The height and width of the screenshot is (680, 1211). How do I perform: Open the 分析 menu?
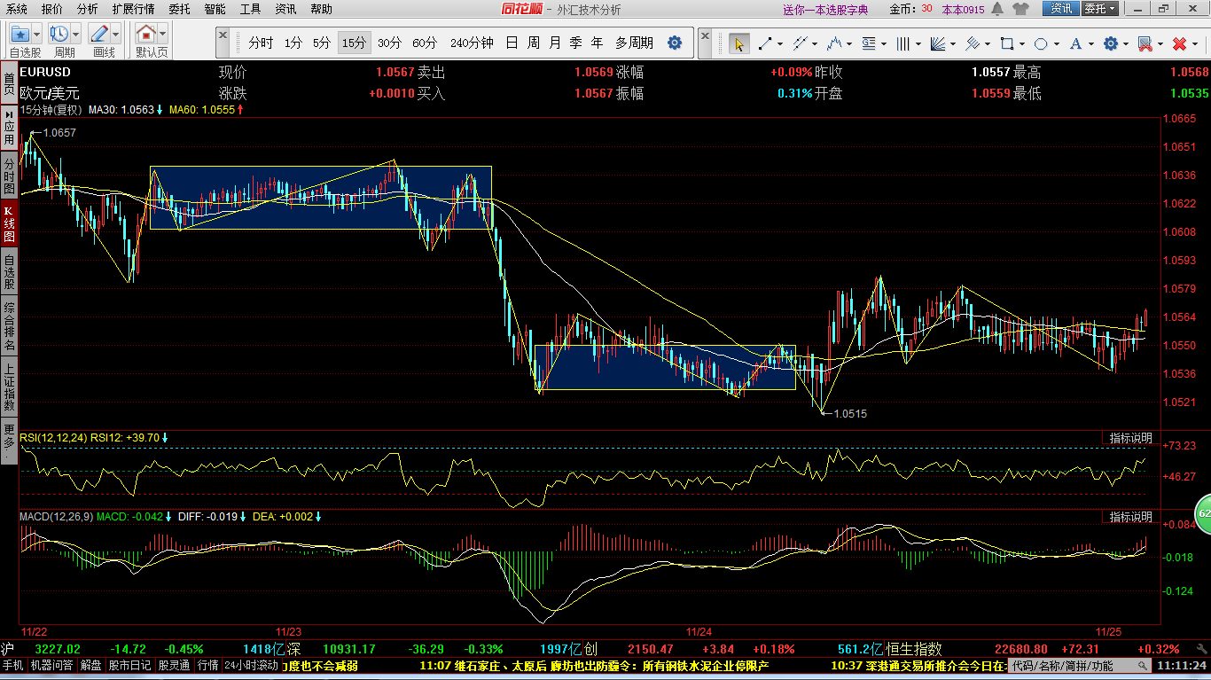(x=87, y=9)
